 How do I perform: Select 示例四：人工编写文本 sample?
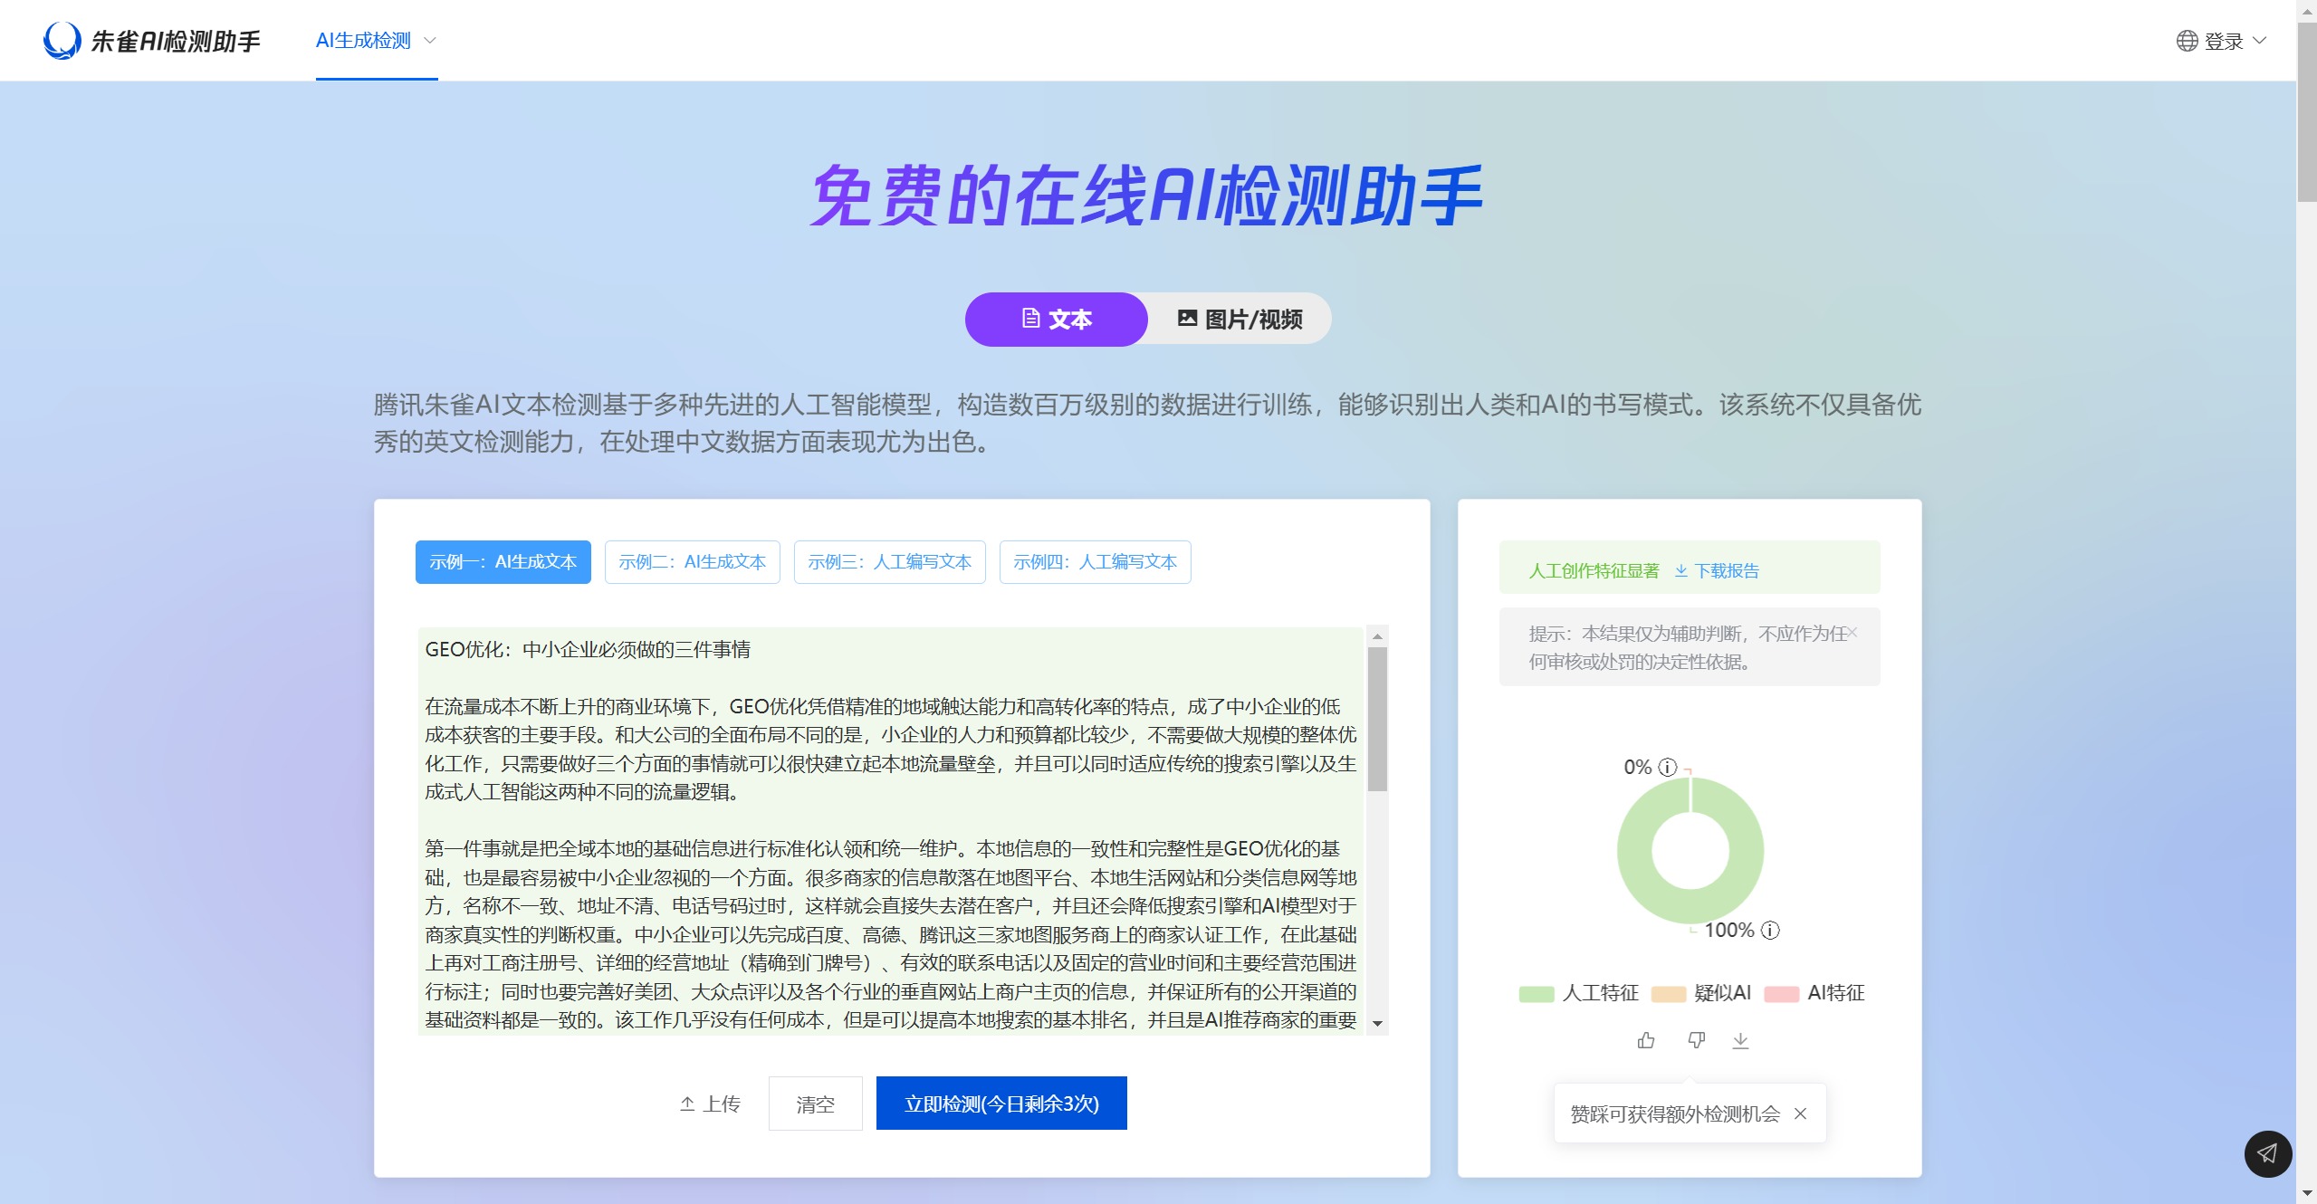[1095, 562]
